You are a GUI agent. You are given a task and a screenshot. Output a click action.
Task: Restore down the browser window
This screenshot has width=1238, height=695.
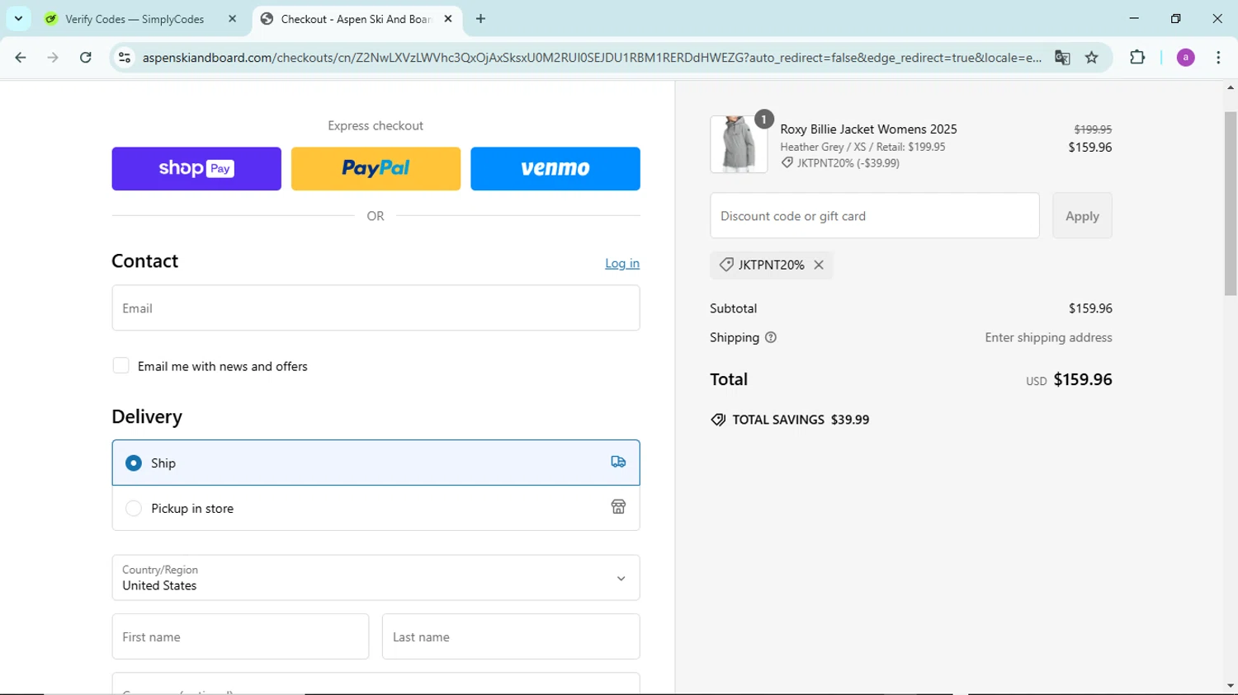pos(1176,19)
